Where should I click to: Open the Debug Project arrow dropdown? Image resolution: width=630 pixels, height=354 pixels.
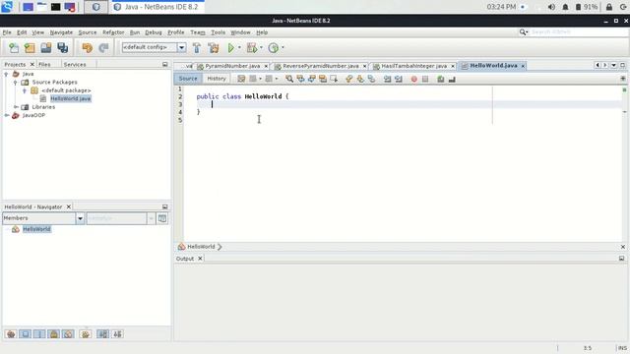(x=261, y=48)
